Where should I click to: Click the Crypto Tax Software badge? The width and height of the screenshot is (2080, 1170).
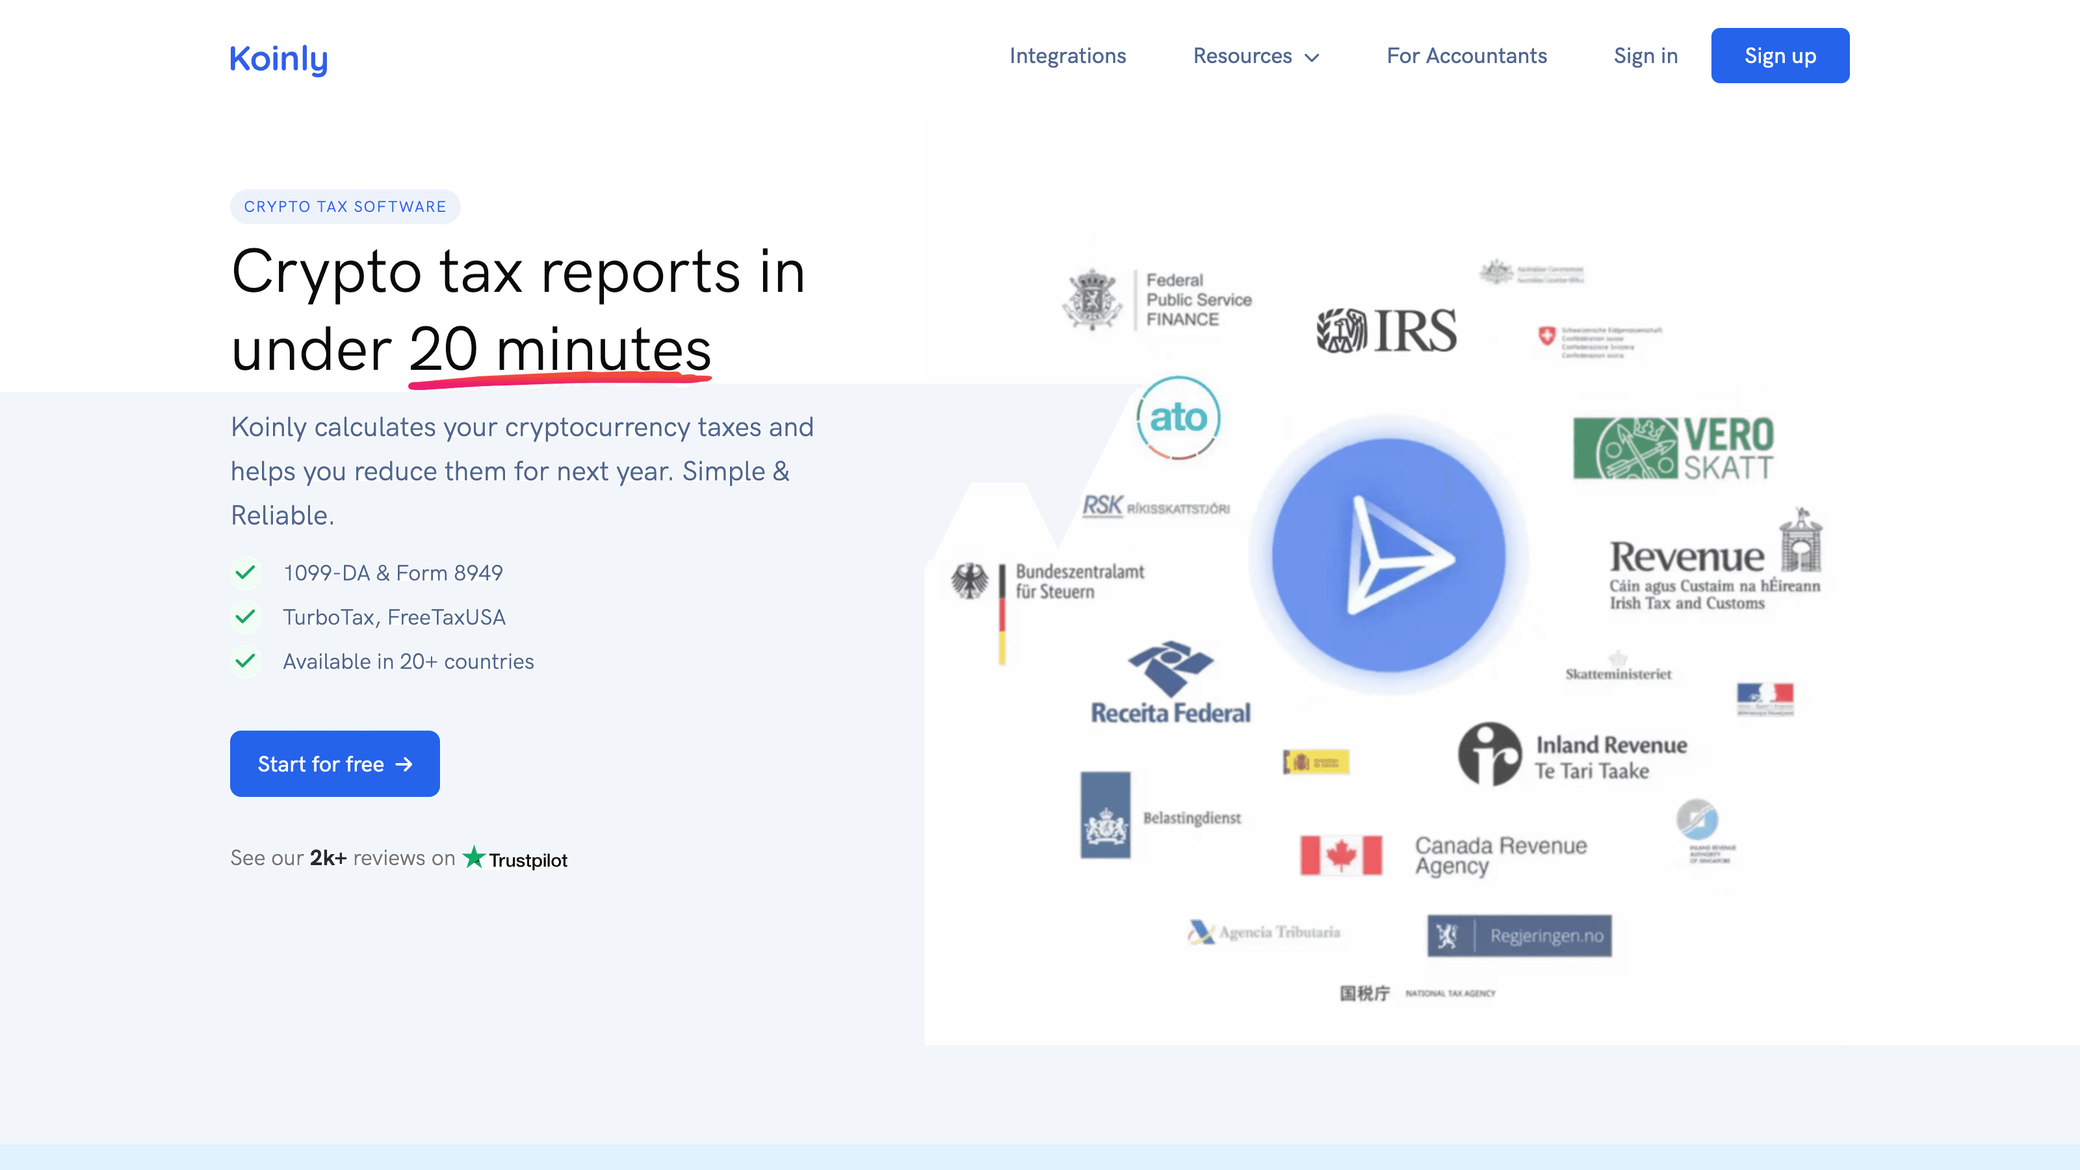click(x=344, y=207)
